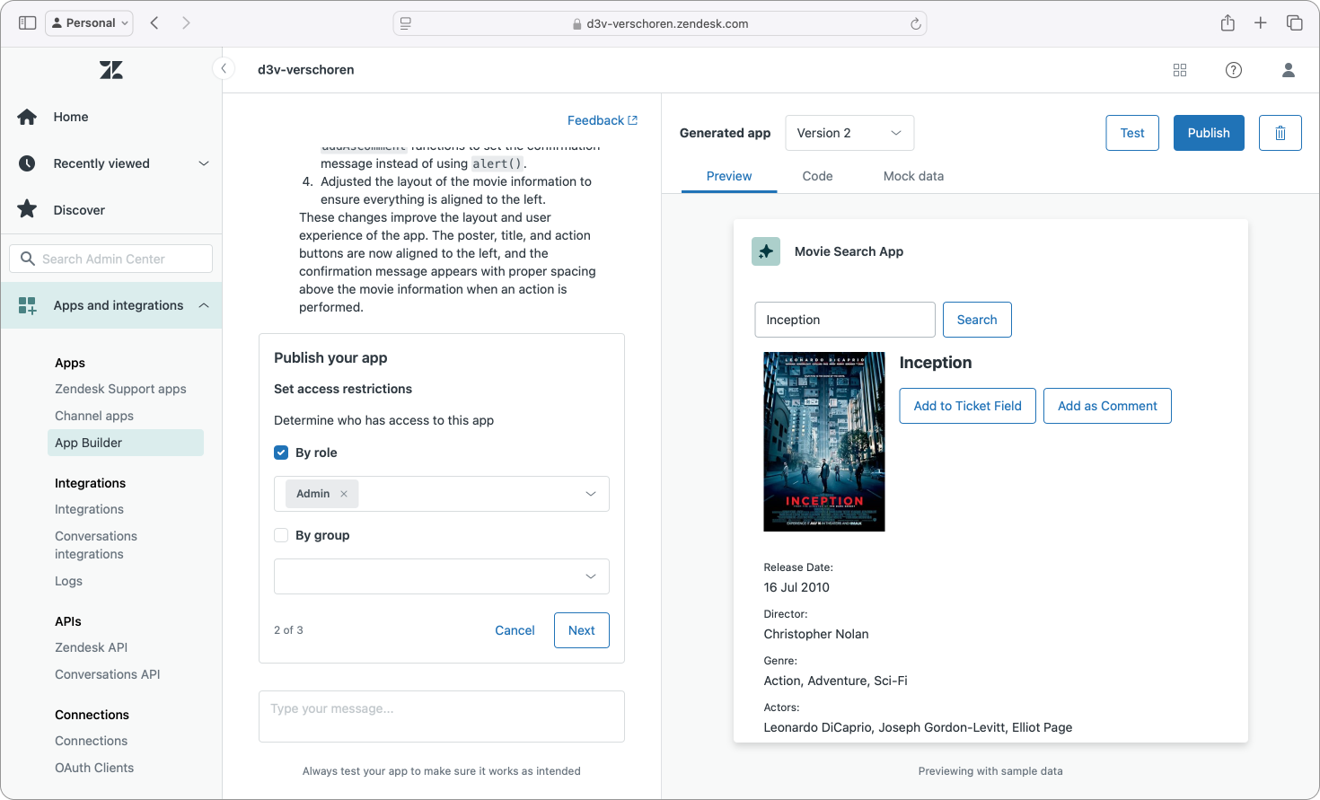Click the Test button
Image resolution: width=1320 pixels, height=800 pixels.
point(1132,133)
